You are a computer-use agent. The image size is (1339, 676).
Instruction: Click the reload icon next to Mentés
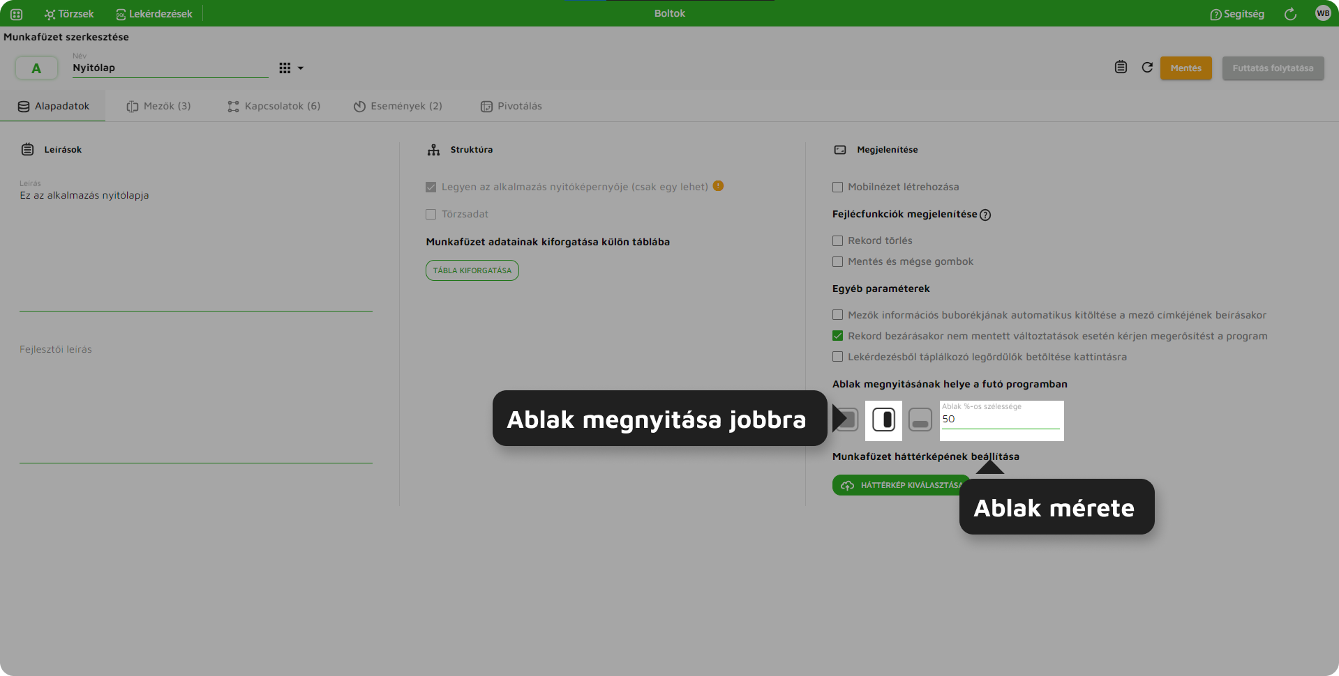click(x=1147, y=68)
